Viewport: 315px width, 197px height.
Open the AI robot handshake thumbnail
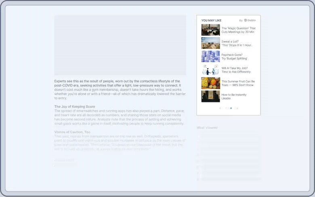pos(210,70)
